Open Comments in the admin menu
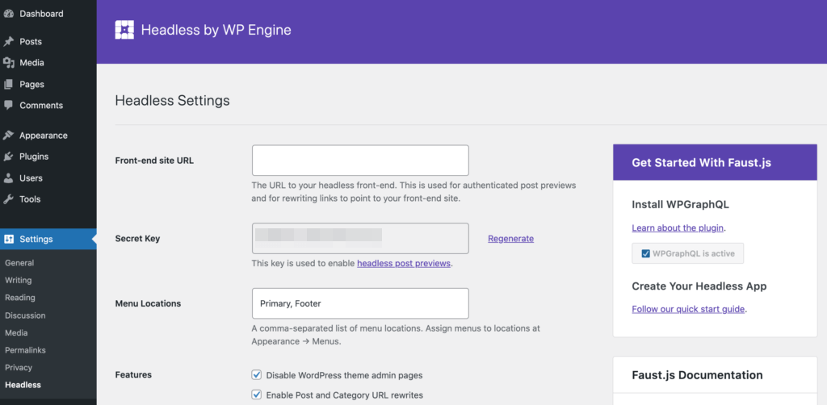This screenshot has width=827, height=405. click(41, 106)
